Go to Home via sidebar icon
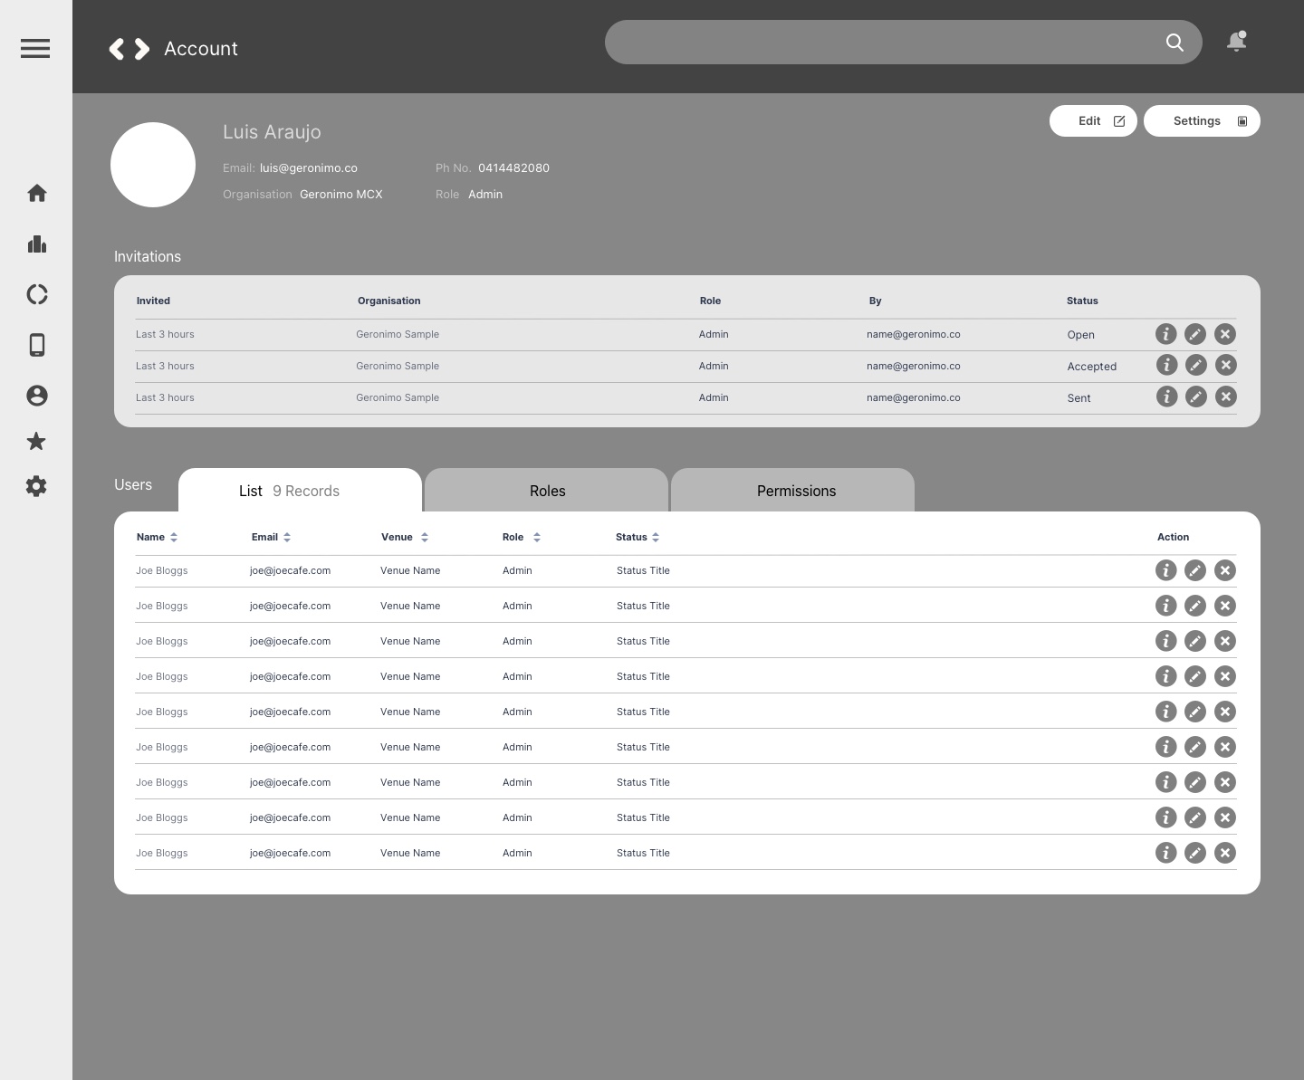The height and width of the screenshot is (1080, 1304). [x=37, y=193]
